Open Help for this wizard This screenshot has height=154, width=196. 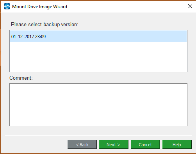[177, 145]
